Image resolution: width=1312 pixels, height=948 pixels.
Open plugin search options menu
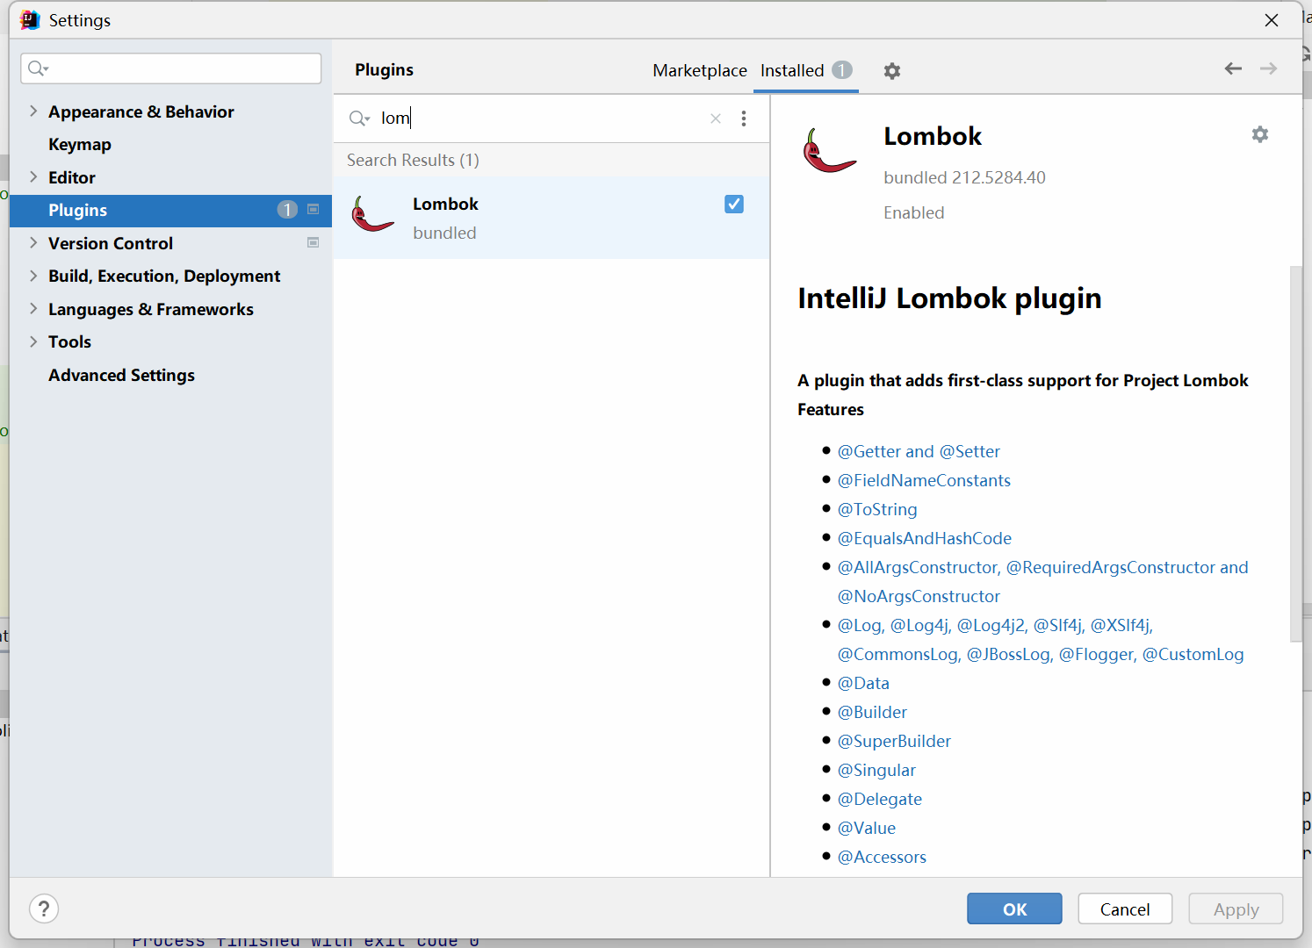pos(744,118)
